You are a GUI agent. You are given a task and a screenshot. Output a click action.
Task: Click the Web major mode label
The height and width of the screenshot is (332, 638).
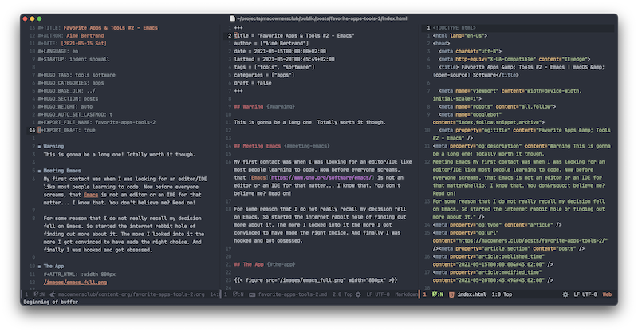click(607, 294)
